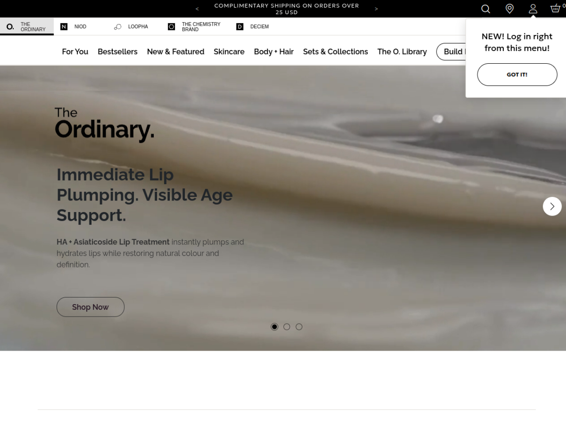The image size is (566, 425).
Task: Select the first carousel slide dot
Action: point(274,327)
